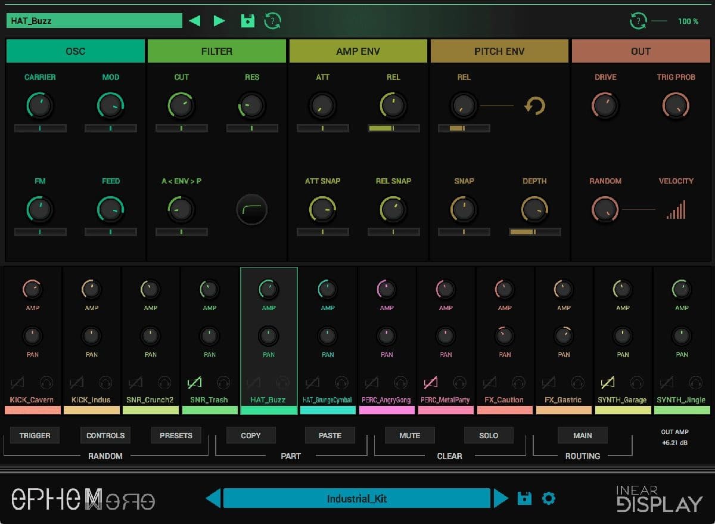Go to the previous kit with the left arrow
Image resolution: width=715 pixels, height=524 pixels.
pyautogui.click(x=213, y=498)
